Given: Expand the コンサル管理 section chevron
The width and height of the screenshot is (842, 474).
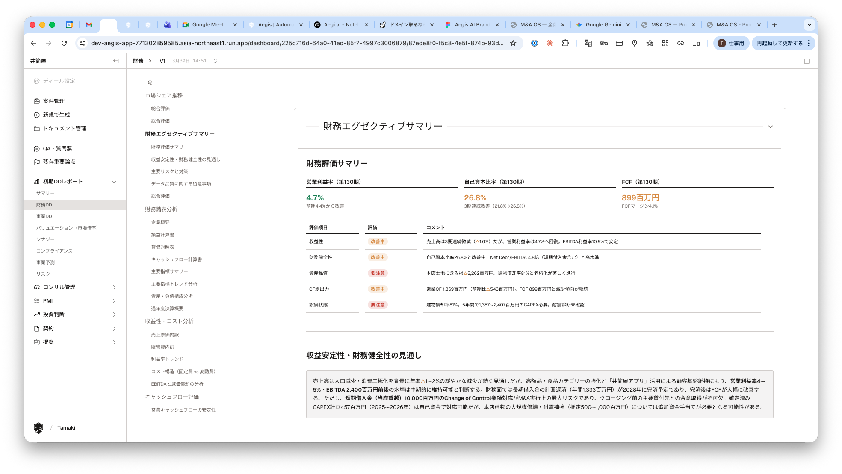Looking at the screenshot, I should [114, 287].
